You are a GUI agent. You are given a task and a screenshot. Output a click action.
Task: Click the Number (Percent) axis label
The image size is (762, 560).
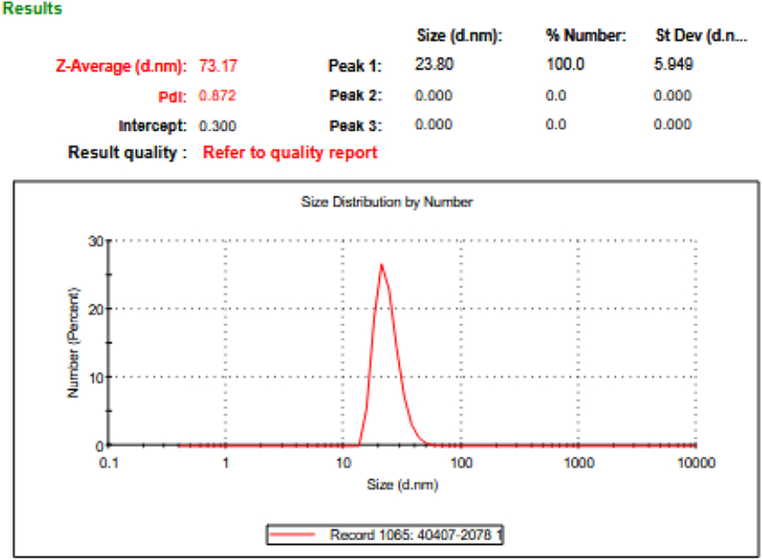point(73,343)
